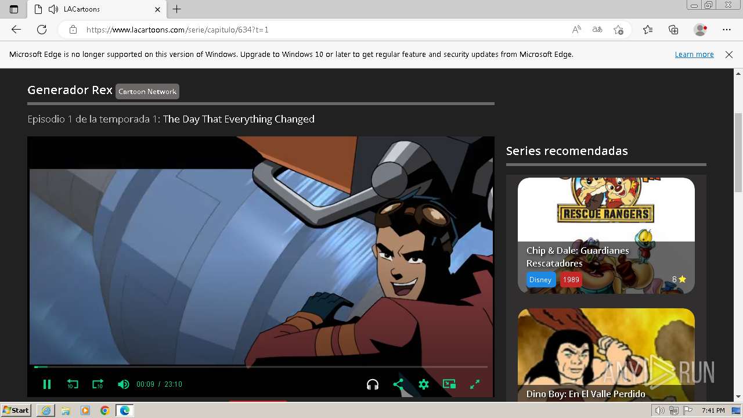This screenshot has width=743, height=418.
Task: Open the translate page option
Action: click(x=597, y=30)
